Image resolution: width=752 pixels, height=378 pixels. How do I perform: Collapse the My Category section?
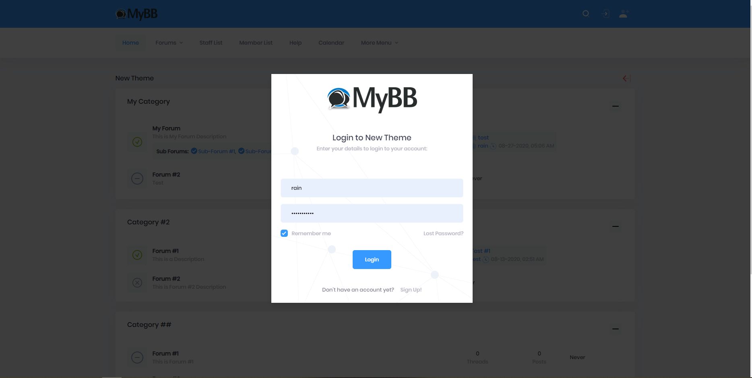point(616,106)
